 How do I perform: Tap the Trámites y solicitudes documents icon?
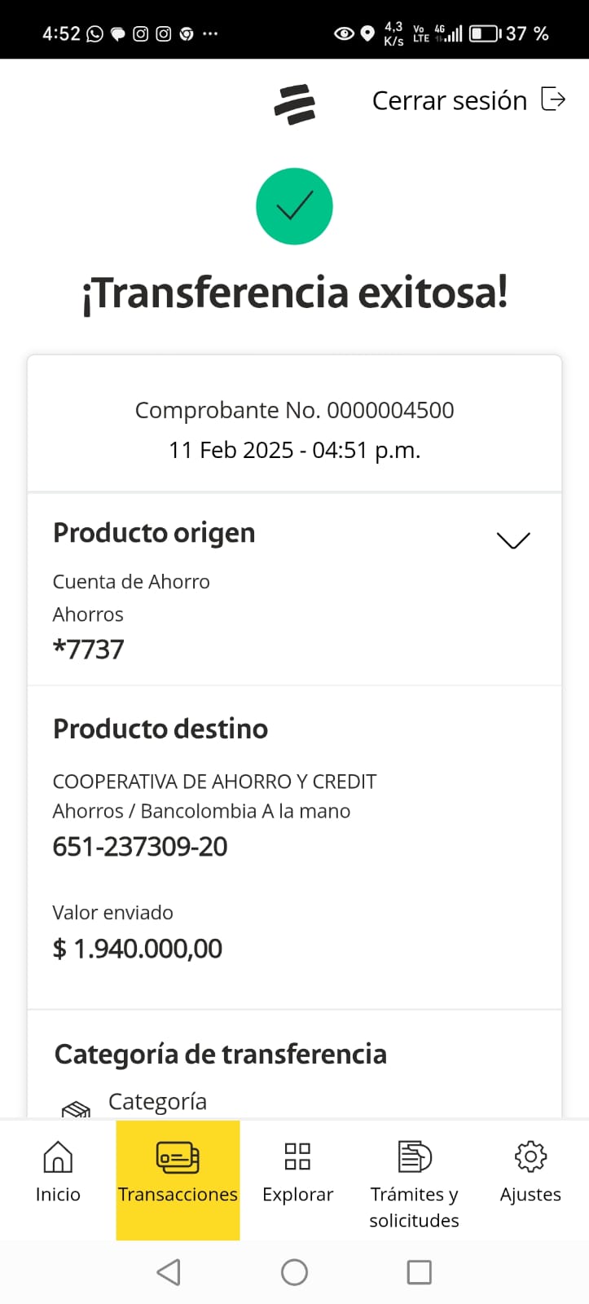tap(414, 1156)
